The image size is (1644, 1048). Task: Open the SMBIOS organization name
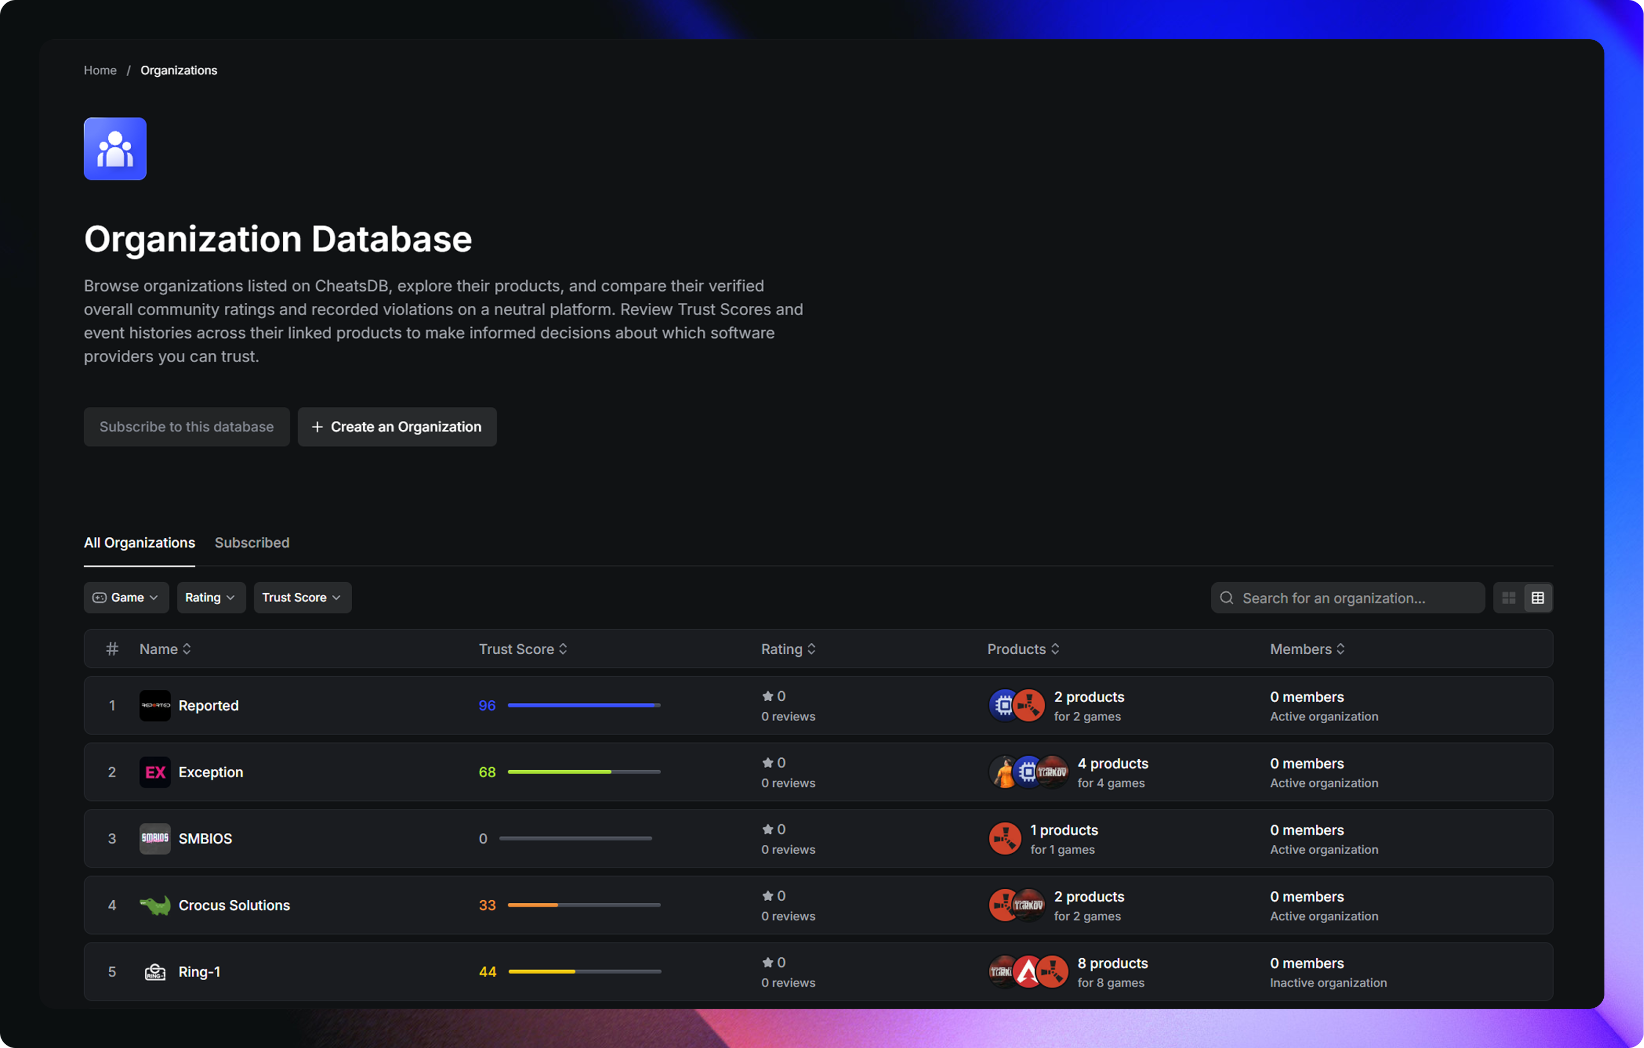click(205, 839)
